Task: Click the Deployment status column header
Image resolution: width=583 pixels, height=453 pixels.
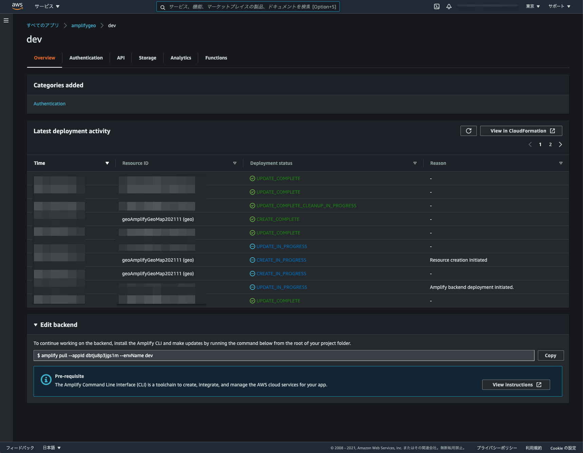Action: click(x=271, y=163)
